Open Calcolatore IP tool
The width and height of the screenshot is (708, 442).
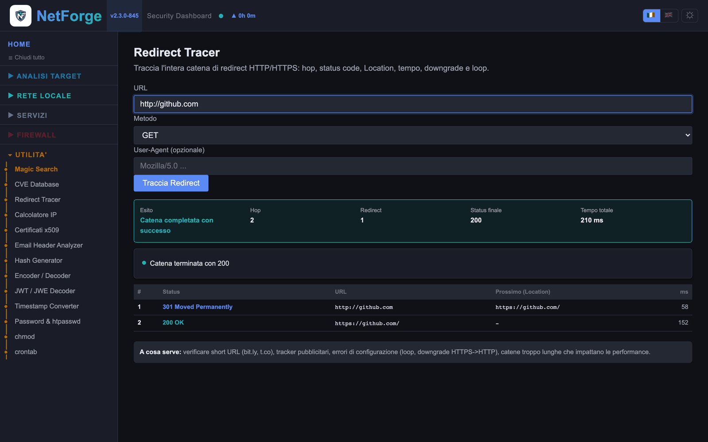tap(36, 215)
